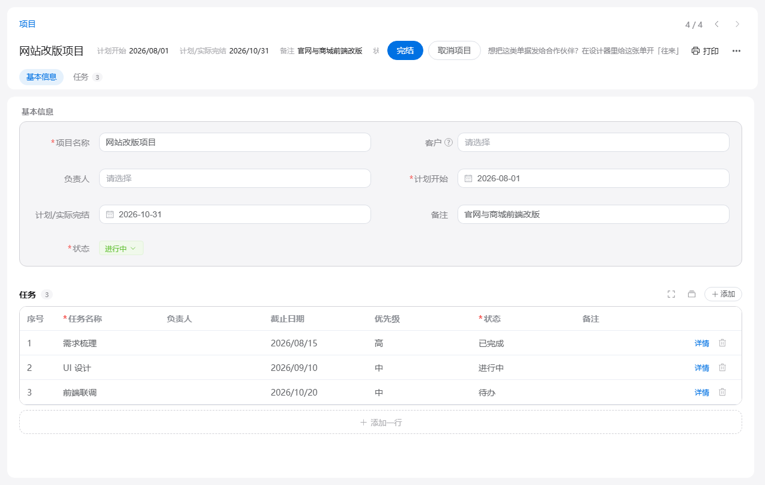
Task: Open 详情 for 需求梳理
Action: [702, 343]
